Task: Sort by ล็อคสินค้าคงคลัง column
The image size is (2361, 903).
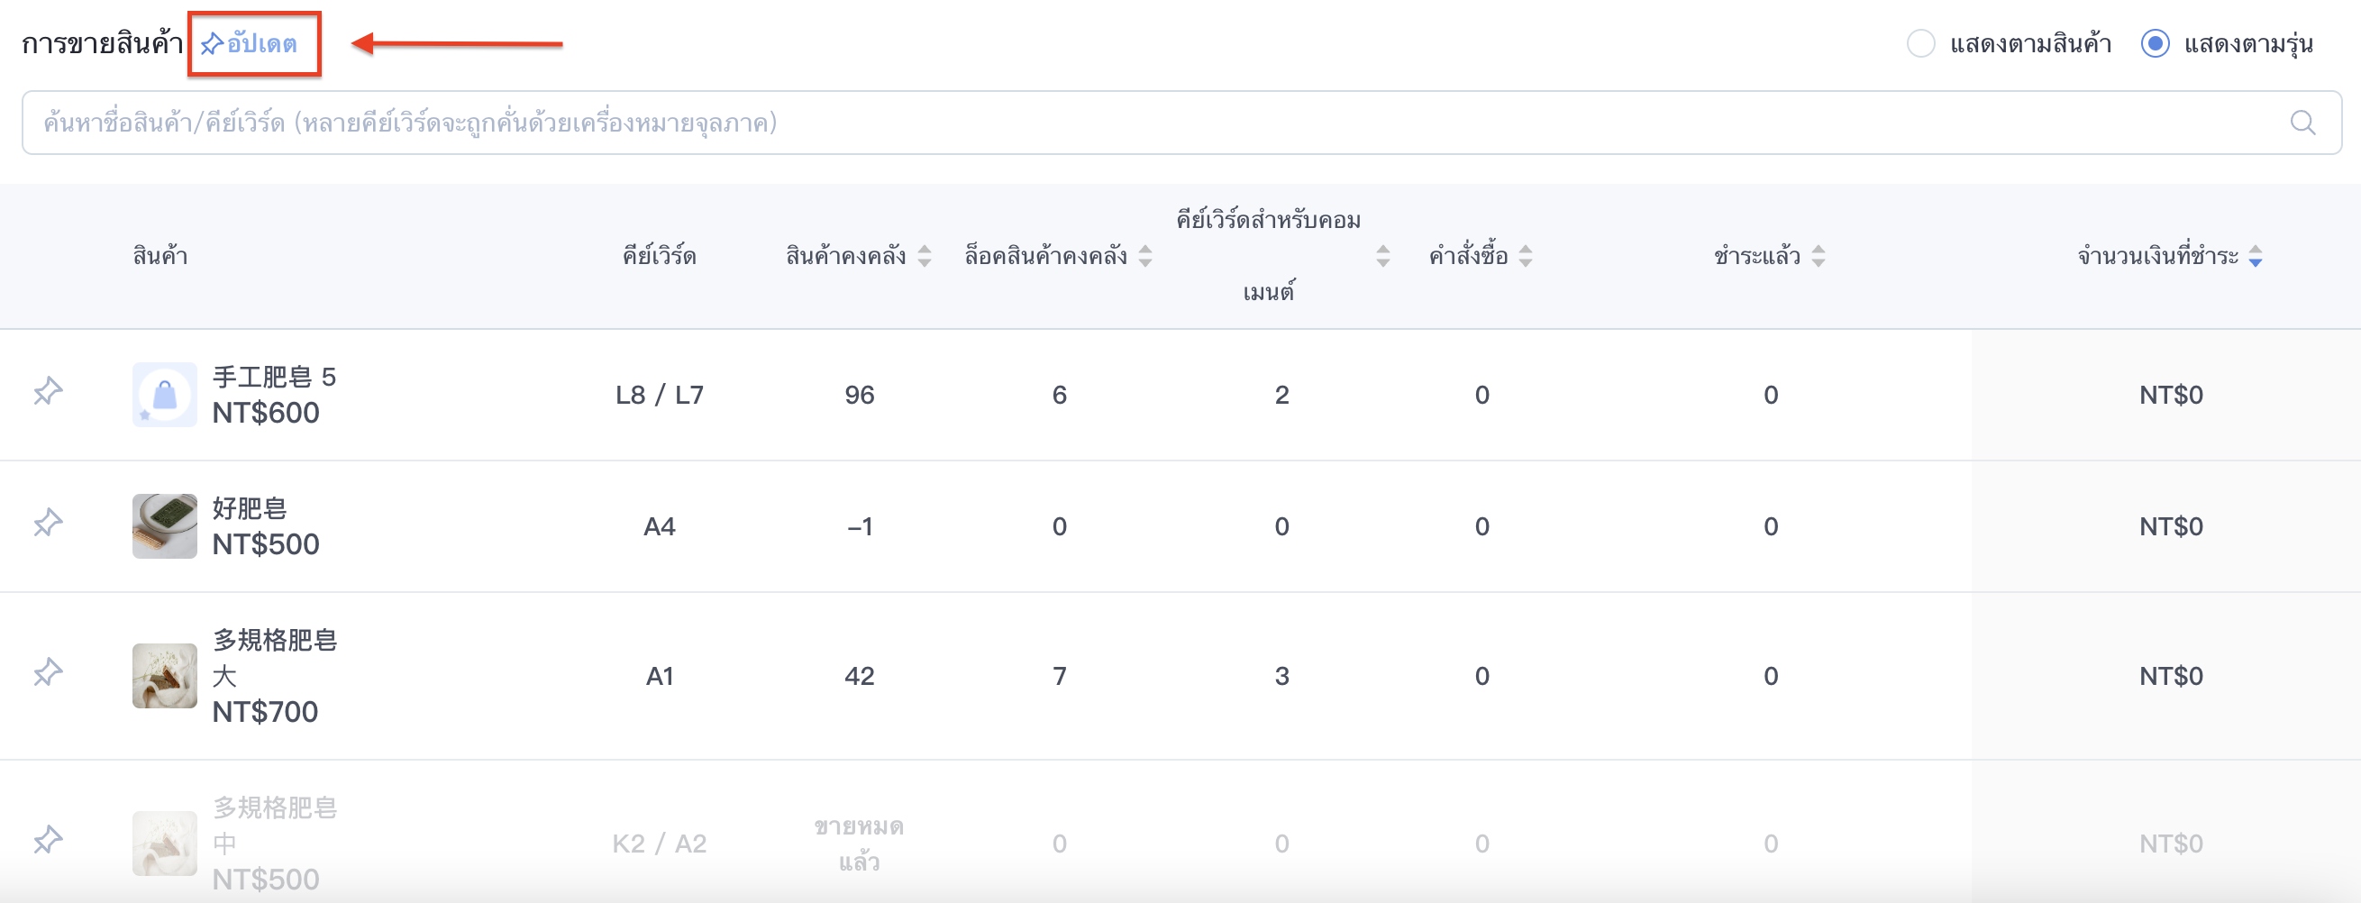Action: [x=1145, y=256]
